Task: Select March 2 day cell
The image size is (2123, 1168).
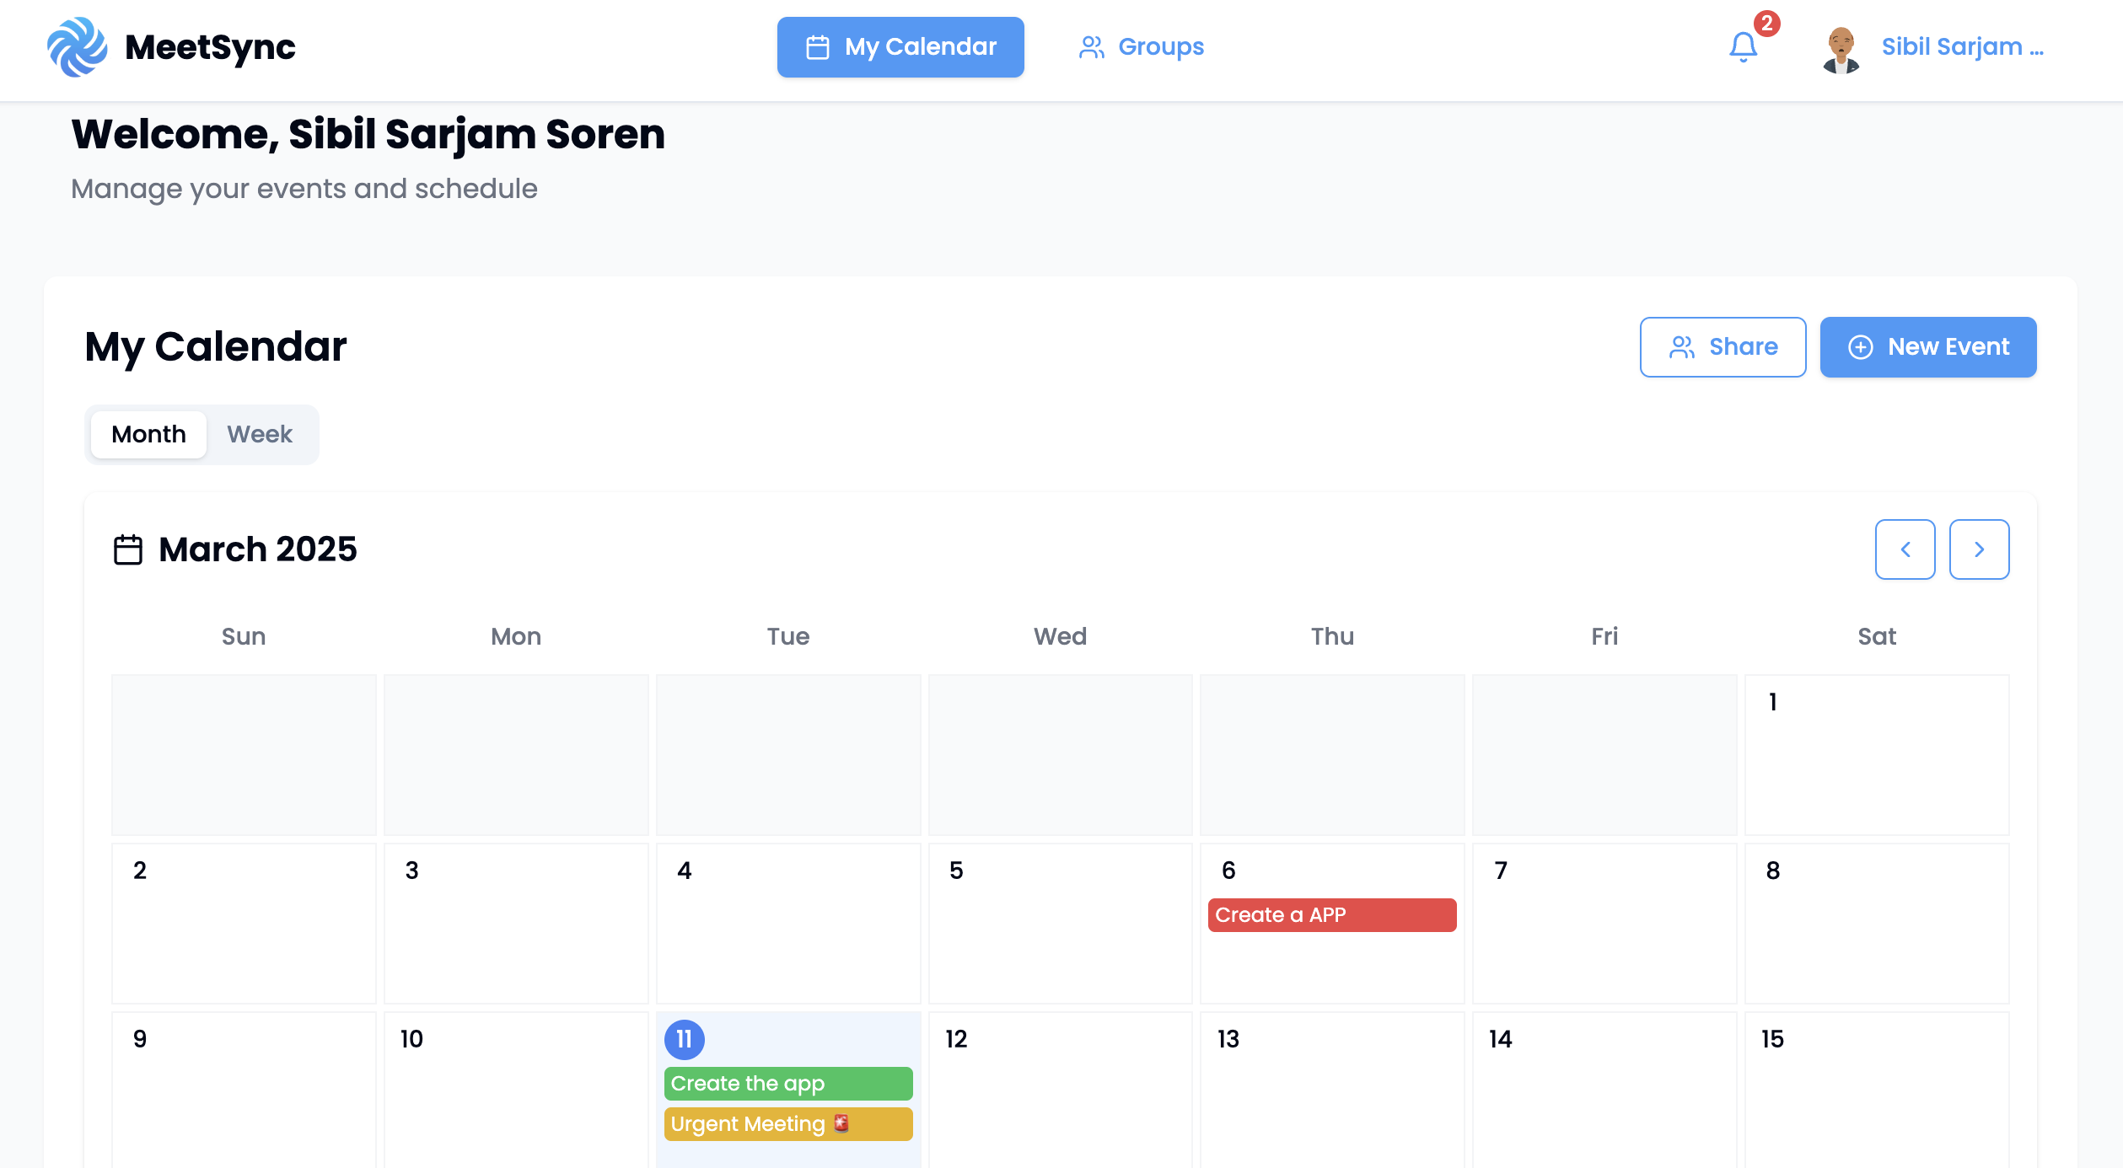Action: (x=244, y=924)
